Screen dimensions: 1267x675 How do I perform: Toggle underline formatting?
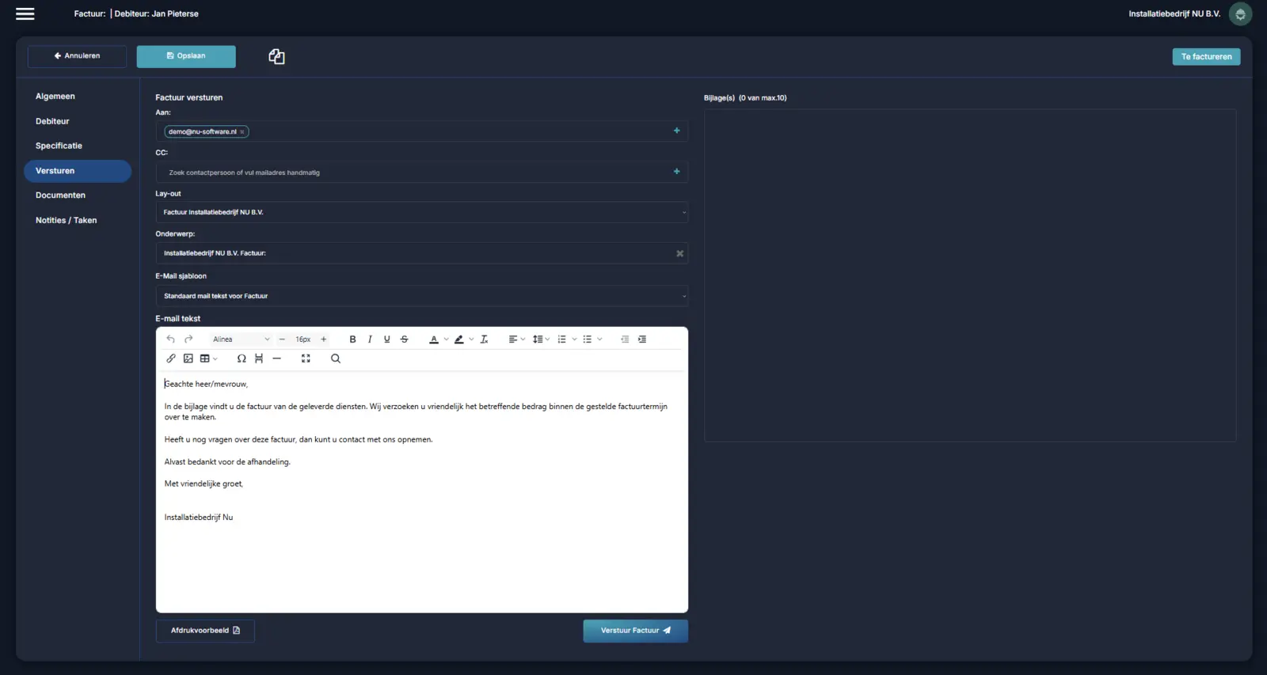click(x=386, y=339)
